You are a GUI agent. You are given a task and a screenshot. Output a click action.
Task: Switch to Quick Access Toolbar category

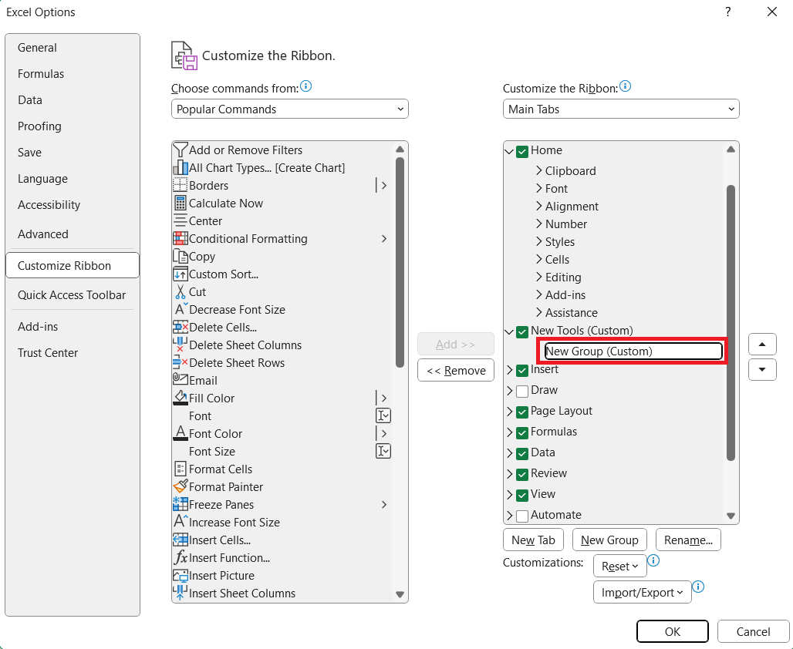pyautogui.click(x=72, y=295)
